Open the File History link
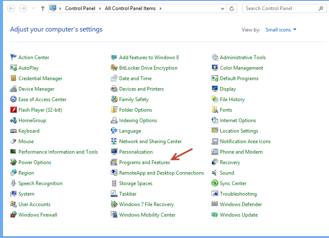The width and height of the screenshot is (329, 238). click(x=232, y=99)
